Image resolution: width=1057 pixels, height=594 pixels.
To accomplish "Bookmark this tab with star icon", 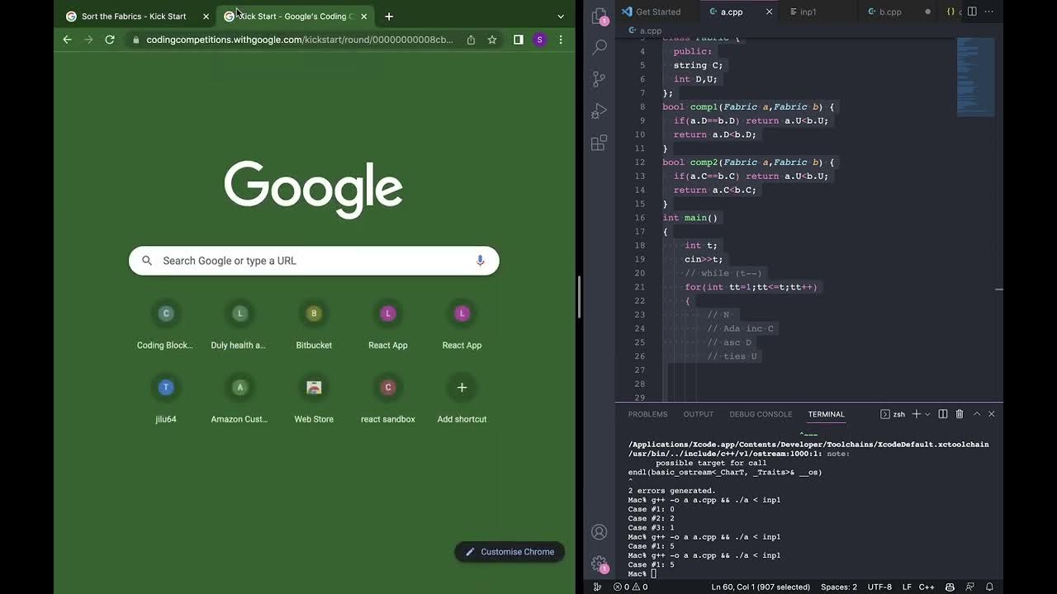I will click(x=492, y=40).
